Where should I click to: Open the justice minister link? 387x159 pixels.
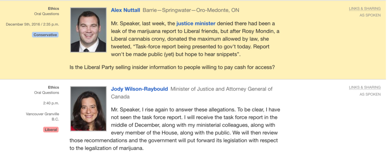[196, 24]
